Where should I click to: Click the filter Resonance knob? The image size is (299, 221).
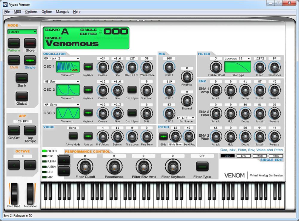274,67
